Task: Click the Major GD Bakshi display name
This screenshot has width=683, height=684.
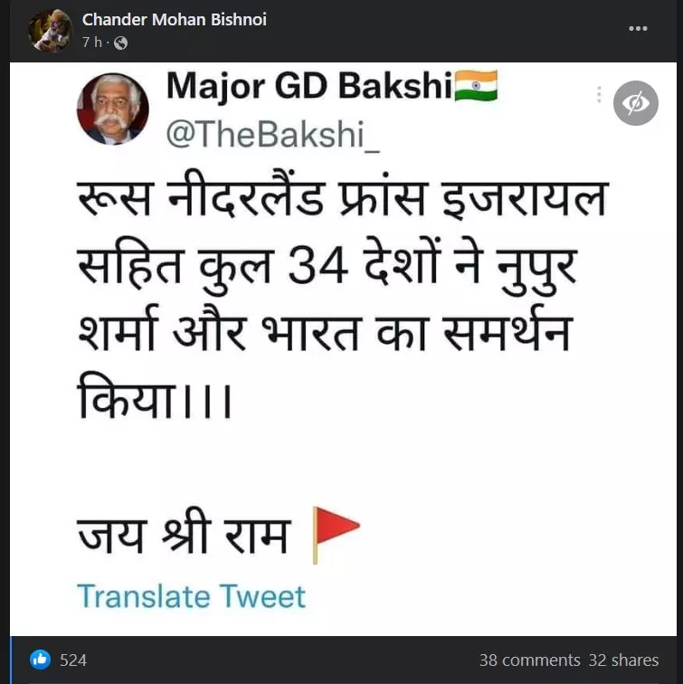Action: point(308,86)
